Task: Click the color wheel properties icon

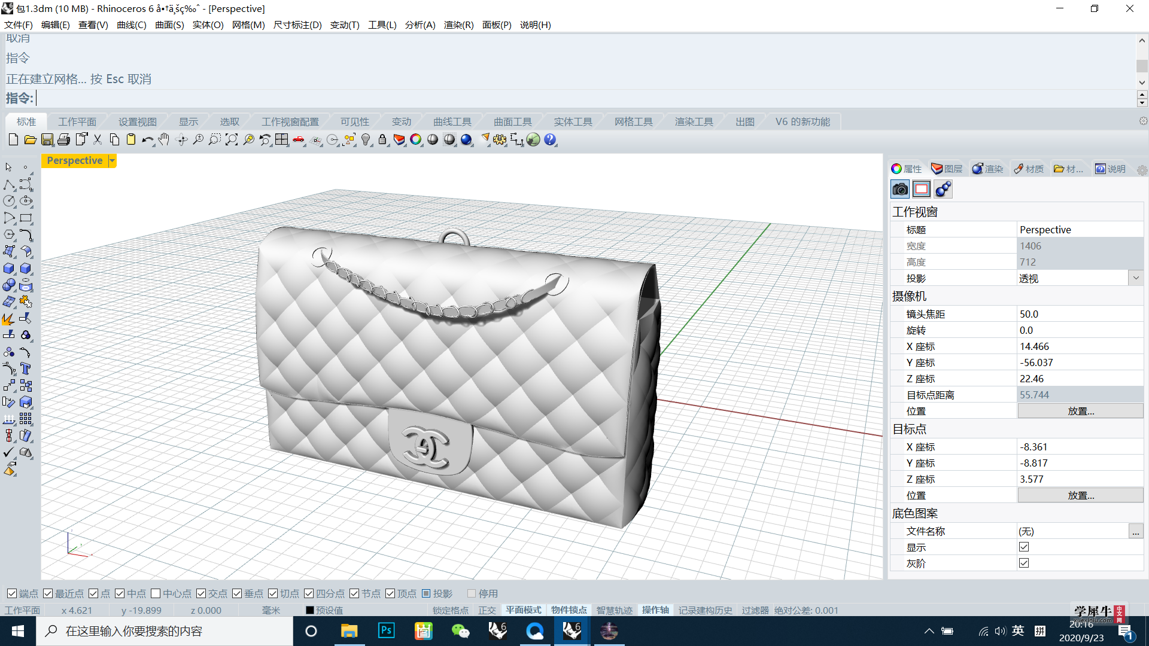Action: [x=416, y=140]
